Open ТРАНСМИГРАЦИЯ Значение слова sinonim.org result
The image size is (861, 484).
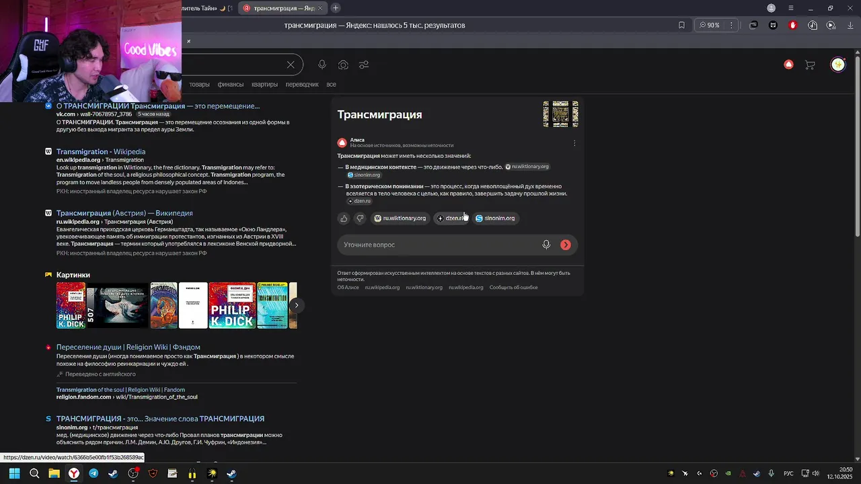(x=160, y=418)
